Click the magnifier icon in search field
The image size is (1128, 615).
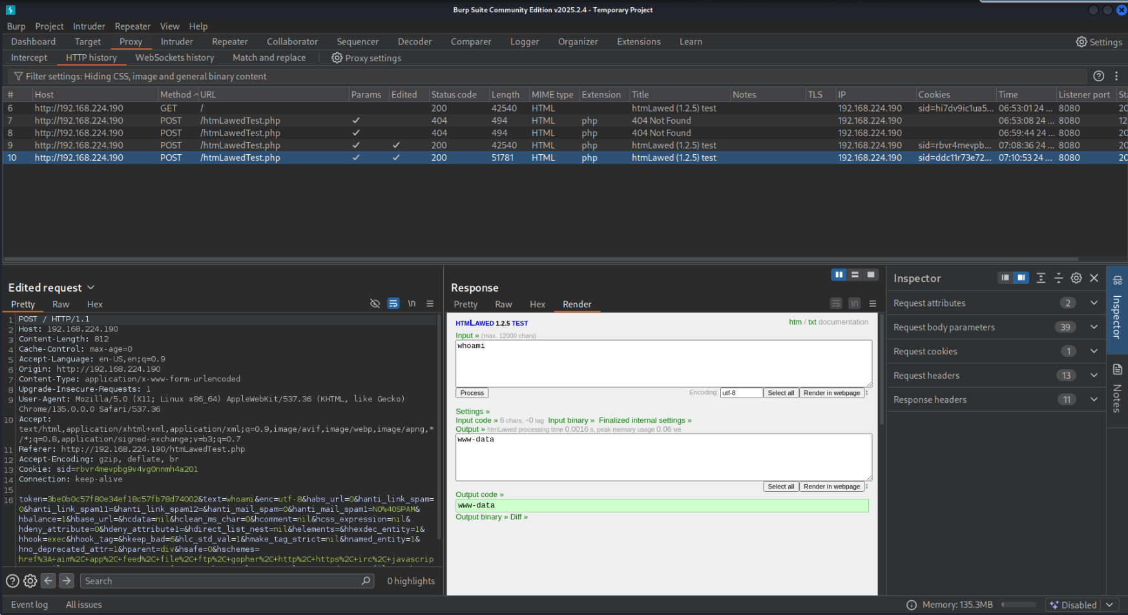366,581
